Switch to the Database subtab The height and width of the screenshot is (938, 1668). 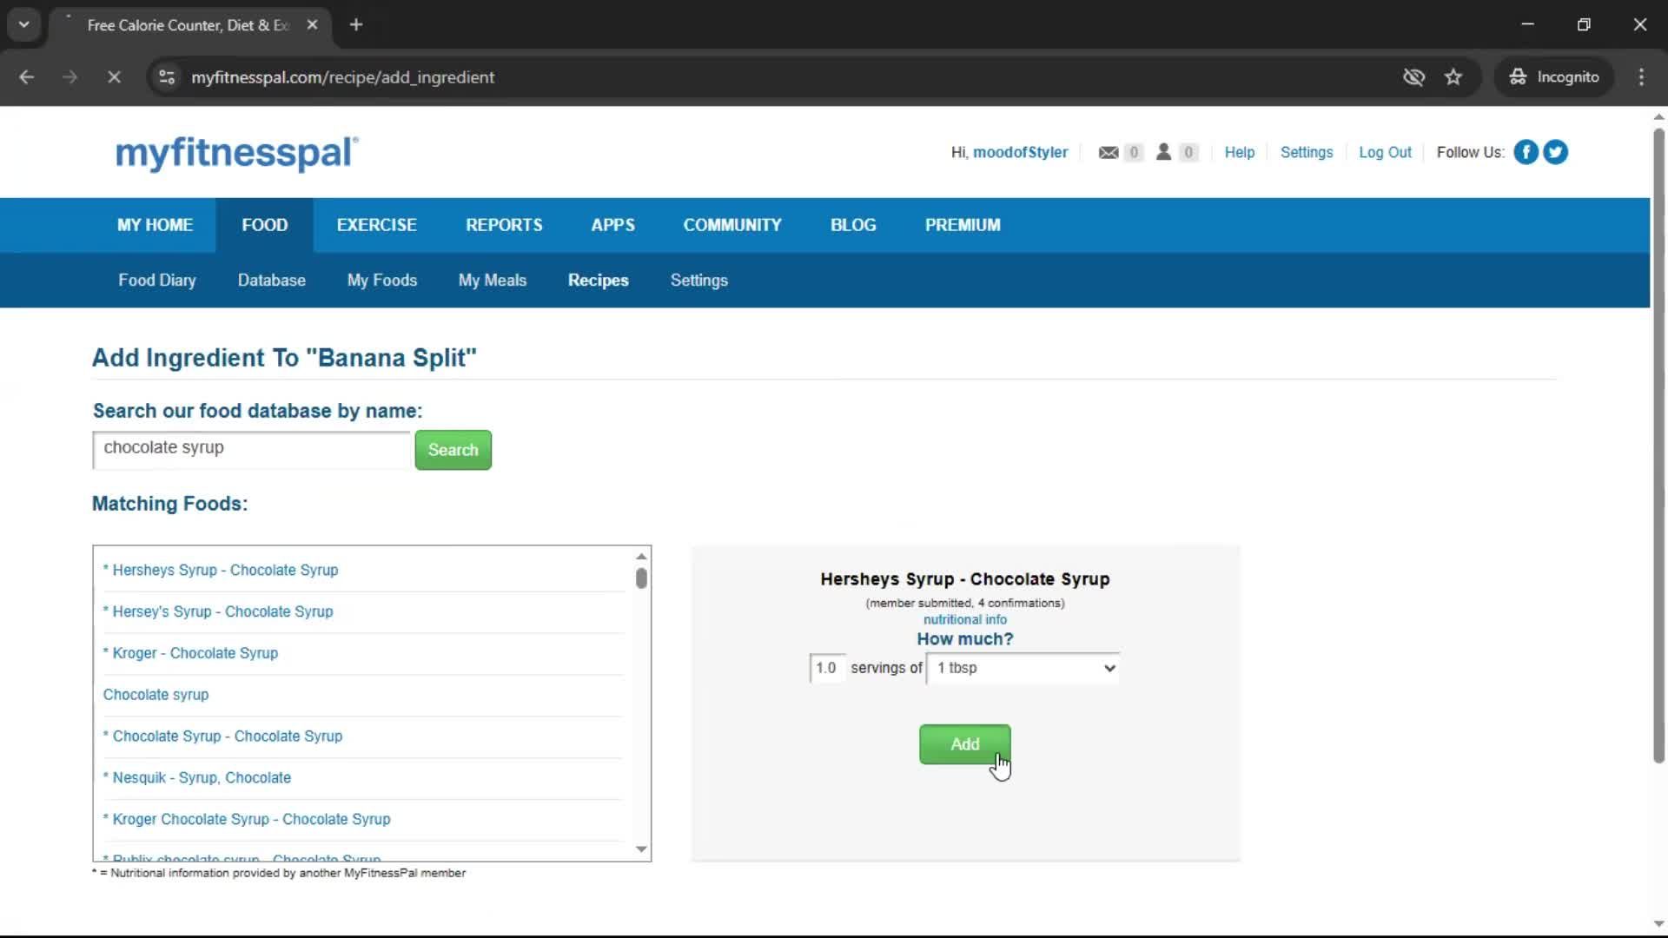pos(272,281)
